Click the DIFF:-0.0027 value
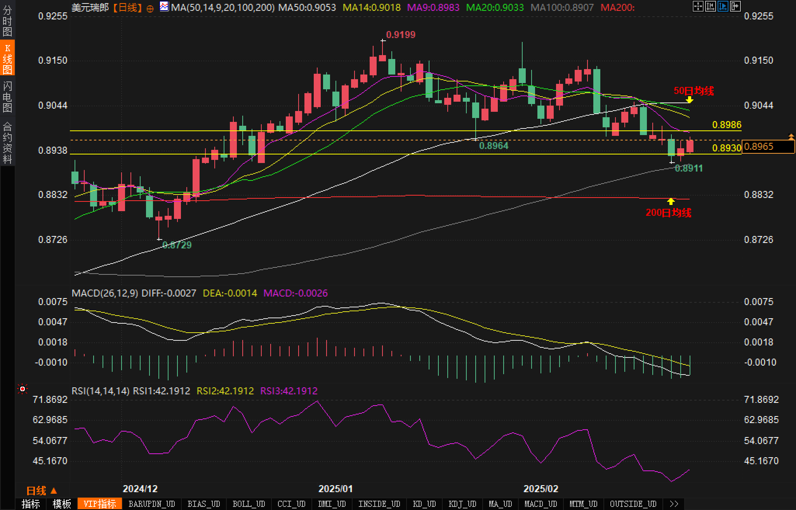The image size is (796, 510). [x=169, y=293]
